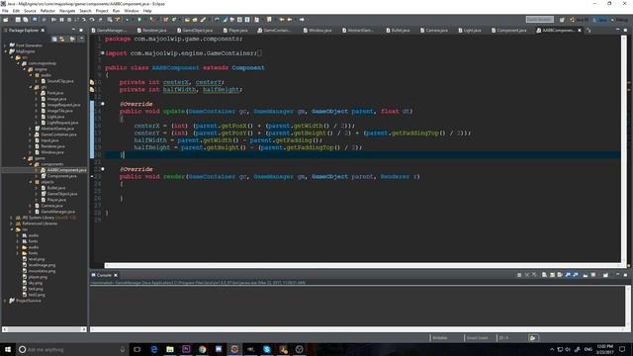Open the Source menu
Image resolution: width=633 pixels, height=356 pixels.
pyautogui.click(x=30, y=11)
